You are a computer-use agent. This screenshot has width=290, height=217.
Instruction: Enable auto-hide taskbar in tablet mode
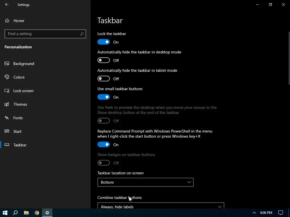104,79
